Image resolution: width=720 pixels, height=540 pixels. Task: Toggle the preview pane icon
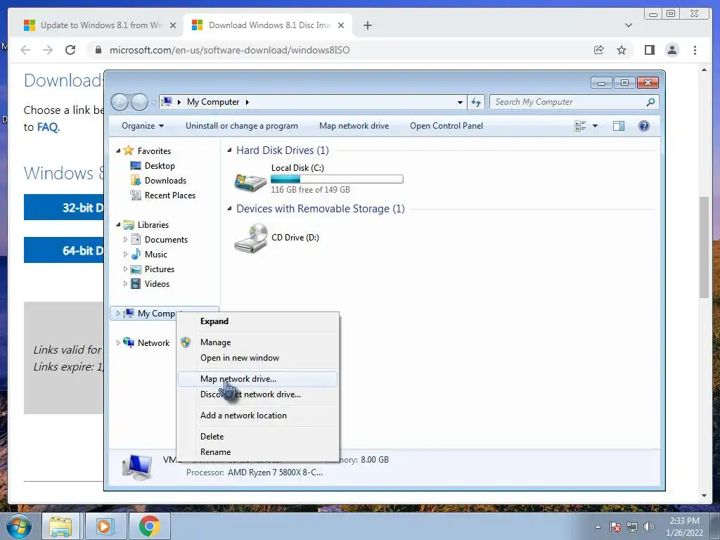pos(619,126)
